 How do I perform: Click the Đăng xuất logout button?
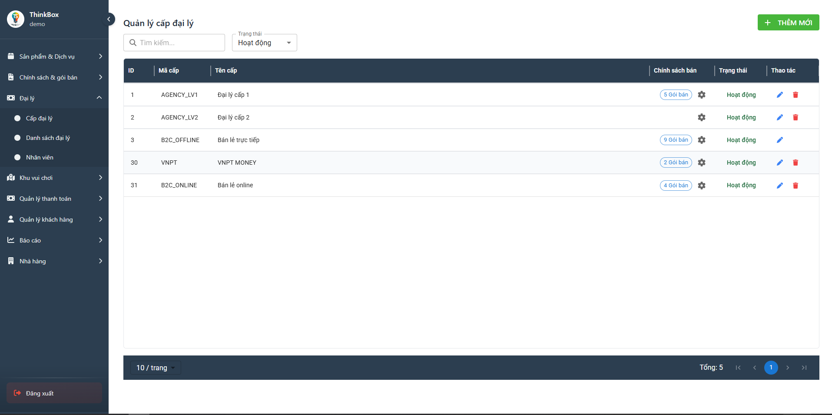(54, 393)
